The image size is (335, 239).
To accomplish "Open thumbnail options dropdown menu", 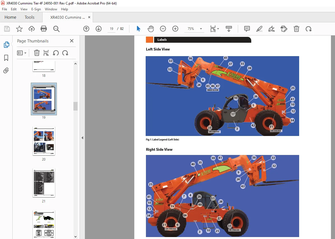I will [22, 53].
